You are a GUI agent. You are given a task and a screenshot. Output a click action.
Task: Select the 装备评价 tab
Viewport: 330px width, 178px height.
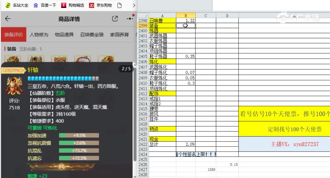14,34
